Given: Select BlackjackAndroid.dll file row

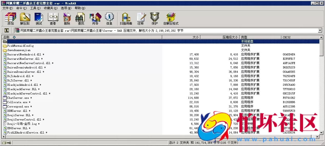Looking at the screenshot, I should [x=160, y=85].
